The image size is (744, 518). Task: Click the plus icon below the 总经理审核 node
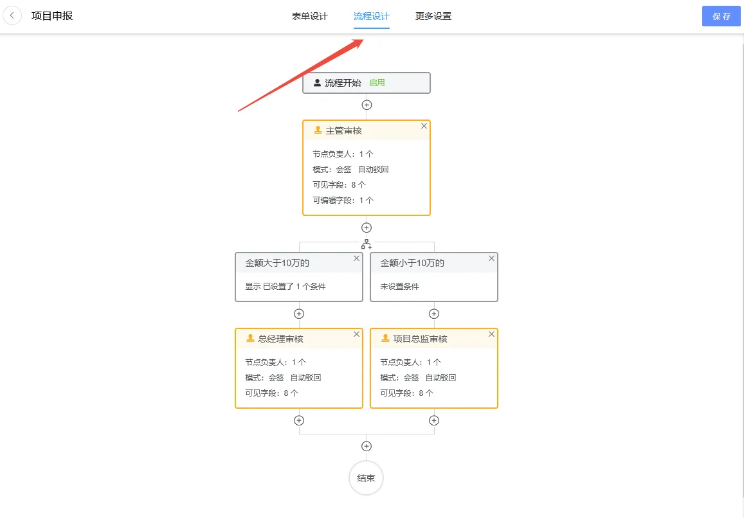[299, 420]
